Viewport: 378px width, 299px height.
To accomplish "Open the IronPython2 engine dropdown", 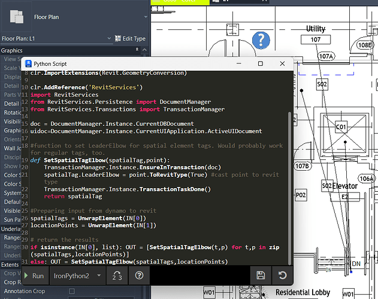I will coord(75,275).
